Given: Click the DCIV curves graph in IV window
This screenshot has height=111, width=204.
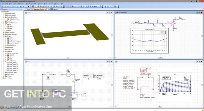Looking at the screenshot, I should 175,84.
